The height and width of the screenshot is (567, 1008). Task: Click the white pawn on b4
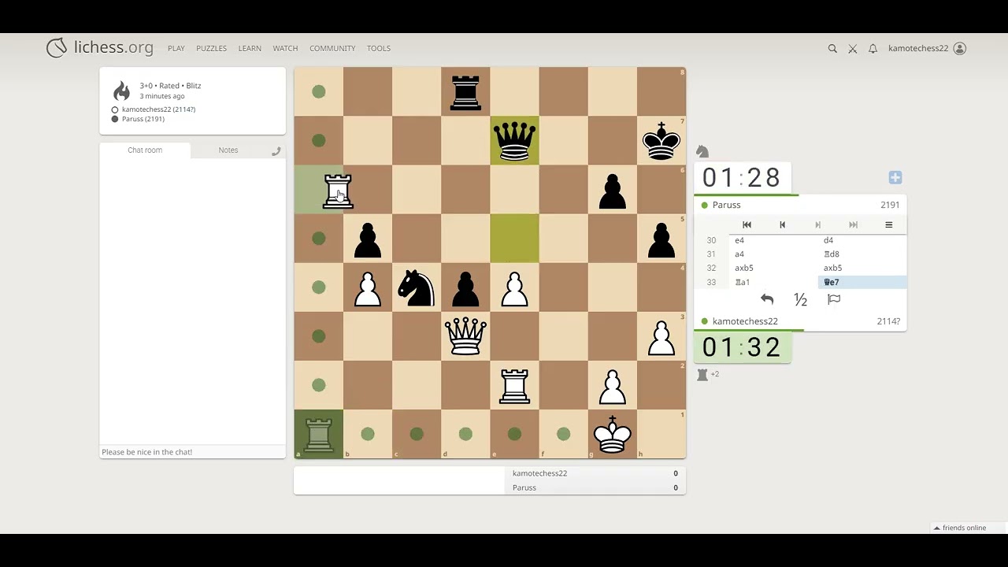coord(368,287)
